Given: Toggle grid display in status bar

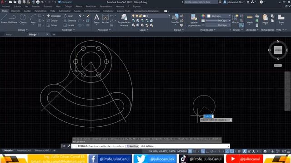Looking at the screenshot, I should (190, 151).
